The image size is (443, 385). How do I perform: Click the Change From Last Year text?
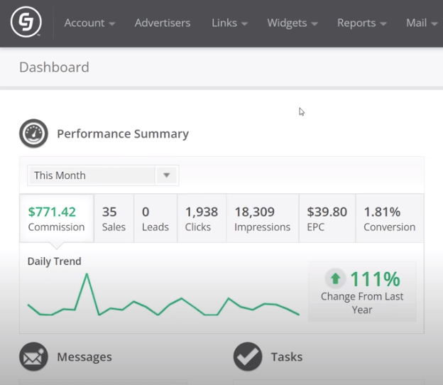click(x=362, y=303)
